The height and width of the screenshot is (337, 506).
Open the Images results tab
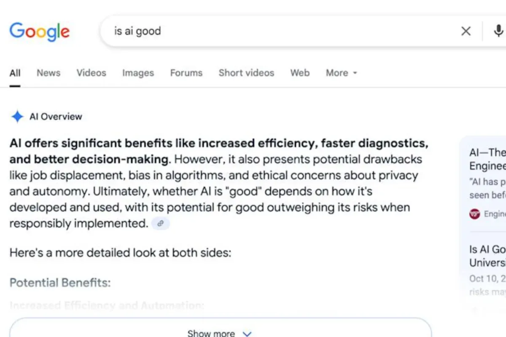point(138,73)
